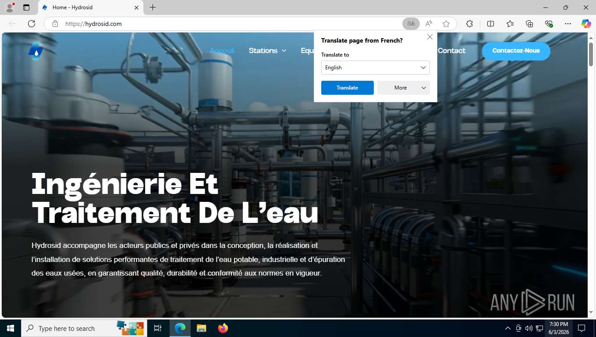Image resolution: width=596 pixels, height=337 pixels.
Task: Open the Edge profile icon
Action: pyautogui.click(x=9, y=7)
